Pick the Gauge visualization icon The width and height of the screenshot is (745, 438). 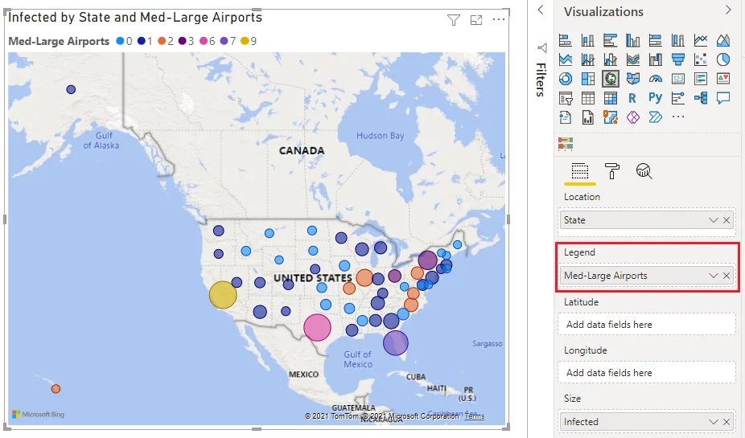(655, 79)
